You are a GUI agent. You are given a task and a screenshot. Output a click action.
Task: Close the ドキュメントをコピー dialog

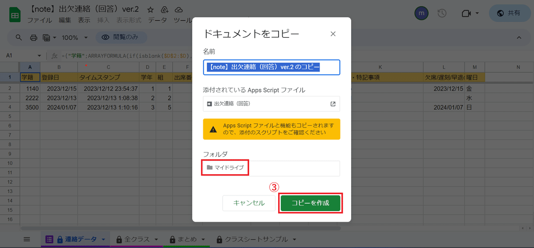tap(333, 34)
